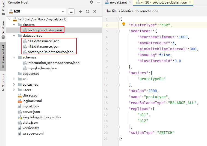This screenshot has height=146, width=207.
Task: Switch to mycat2.md tab
Action: (119, 2)
